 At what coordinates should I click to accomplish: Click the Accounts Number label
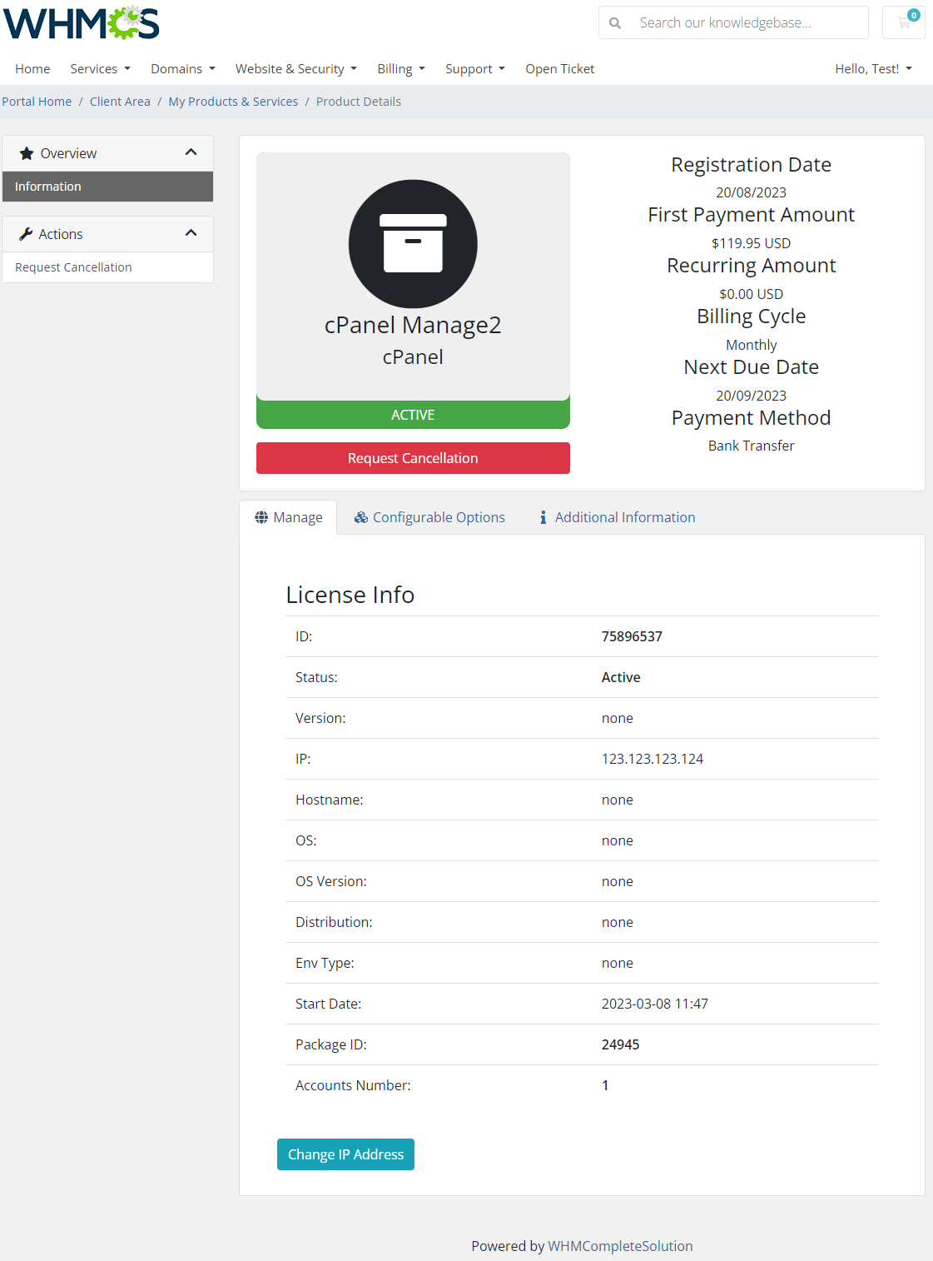tap(353, 1085)
